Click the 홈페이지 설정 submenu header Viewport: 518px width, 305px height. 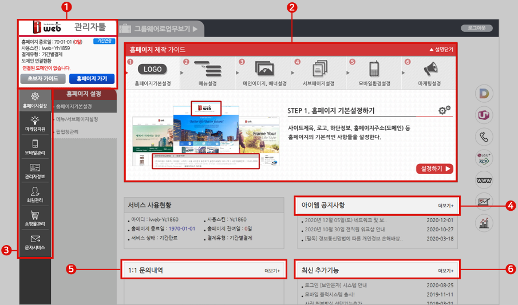[x=84, y=94]
